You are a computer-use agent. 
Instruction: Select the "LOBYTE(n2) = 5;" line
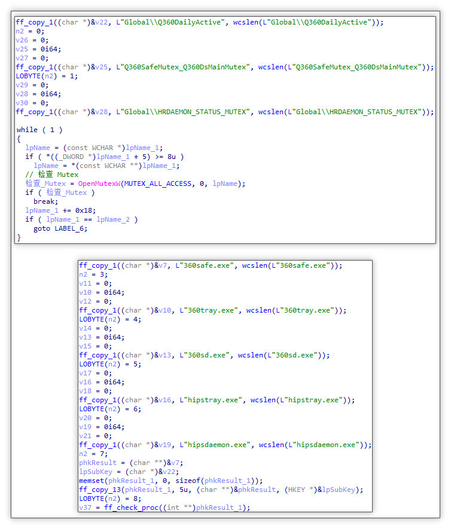[110, 365]
